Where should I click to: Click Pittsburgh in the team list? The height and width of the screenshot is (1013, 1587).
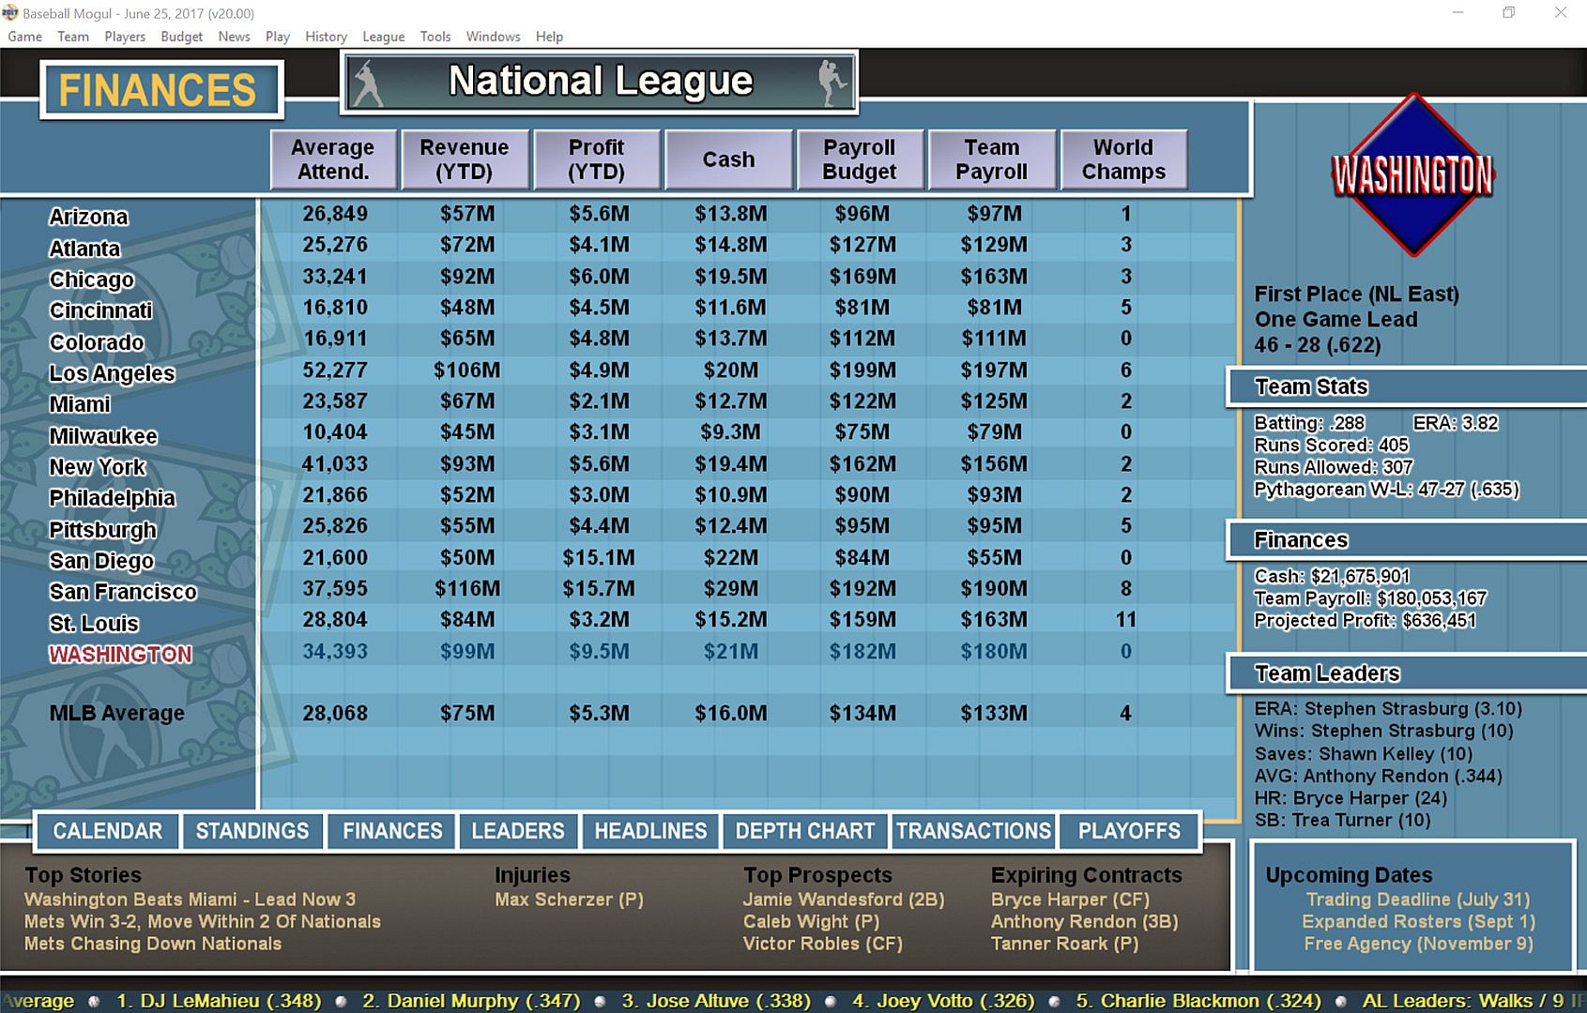(x=102, y=530)
